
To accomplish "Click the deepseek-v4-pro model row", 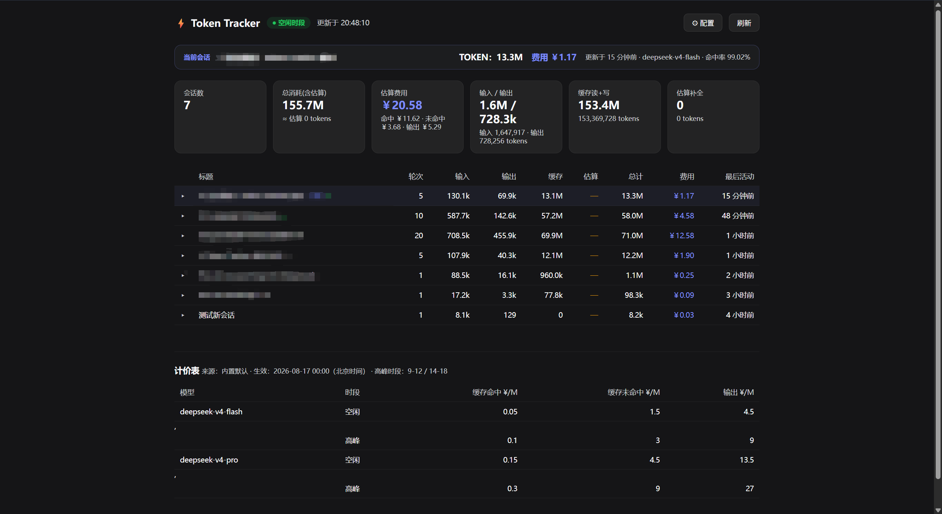I will pos(467,460).
